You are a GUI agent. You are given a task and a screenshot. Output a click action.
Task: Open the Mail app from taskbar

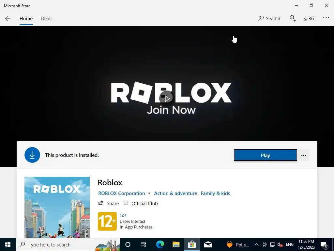click(x=208, y=244)
